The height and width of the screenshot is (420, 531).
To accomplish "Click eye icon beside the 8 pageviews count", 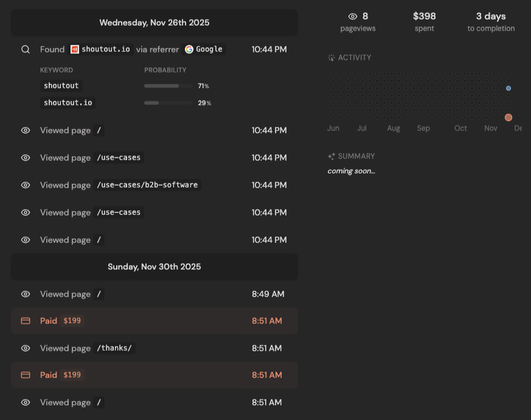I will (353, 16).
